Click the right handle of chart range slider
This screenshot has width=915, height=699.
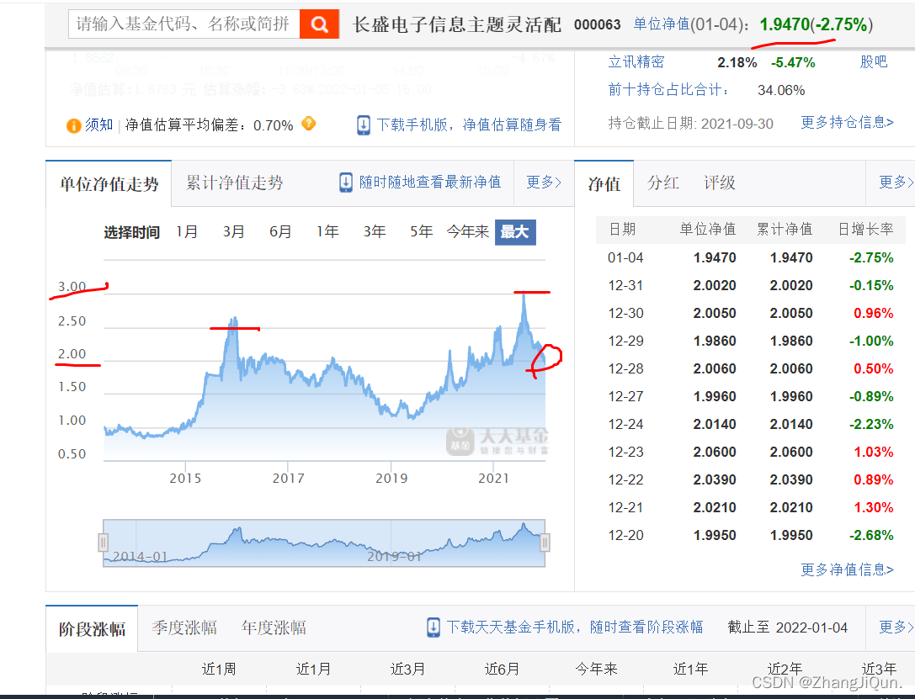[545, 543]
